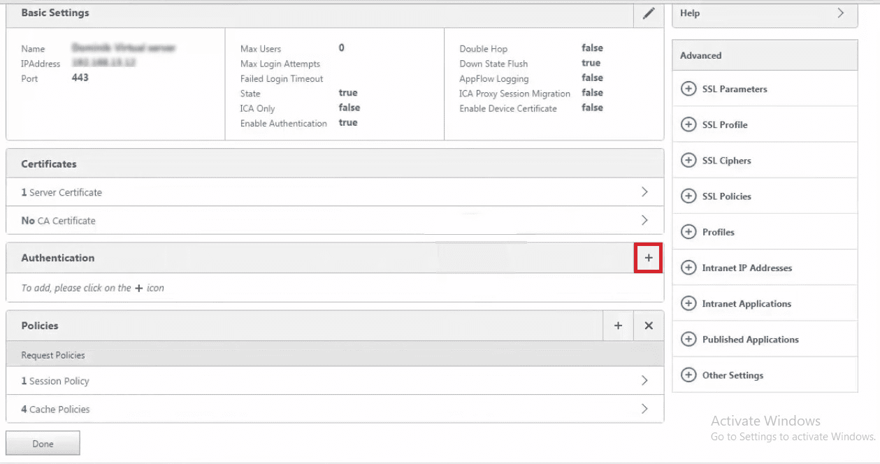Add SSL Policies using the plus icon
This screenshot has height=464, width=880.
click(688, 196)
